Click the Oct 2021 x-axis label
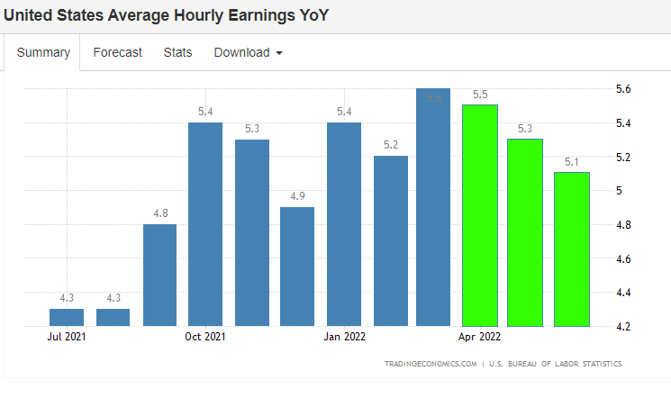This screenshot has height=398, width=671. click(x=205, y=337)
